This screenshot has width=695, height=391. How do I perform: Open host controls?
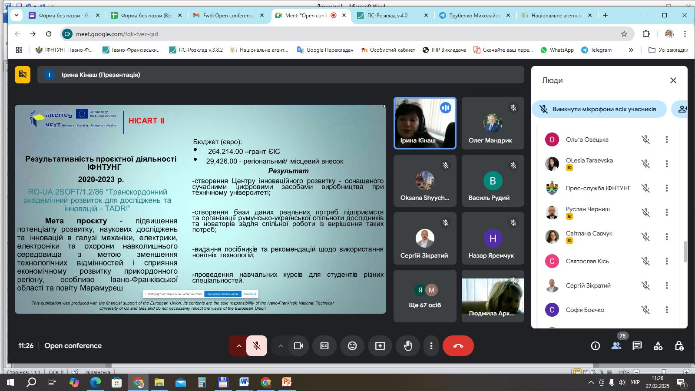678,346
